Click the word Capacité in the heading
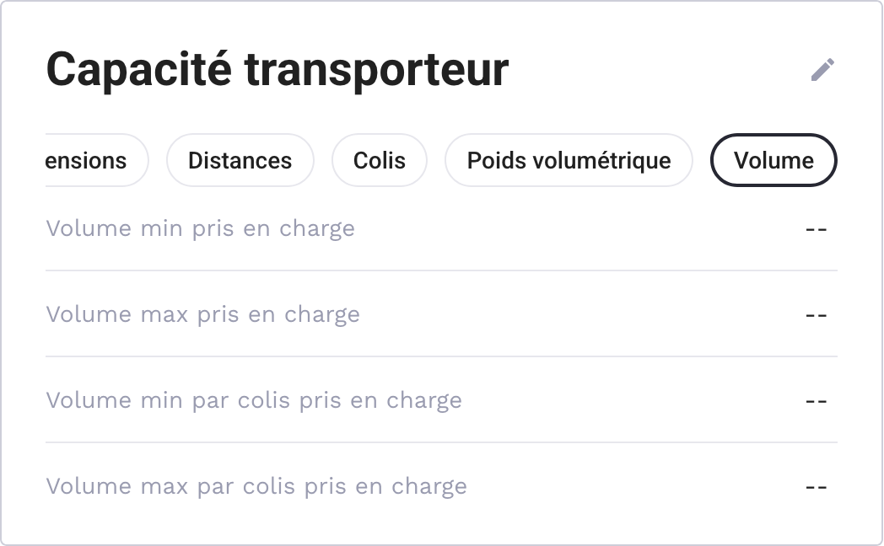Screen dimensions: 884x546 tap(138, 70)
